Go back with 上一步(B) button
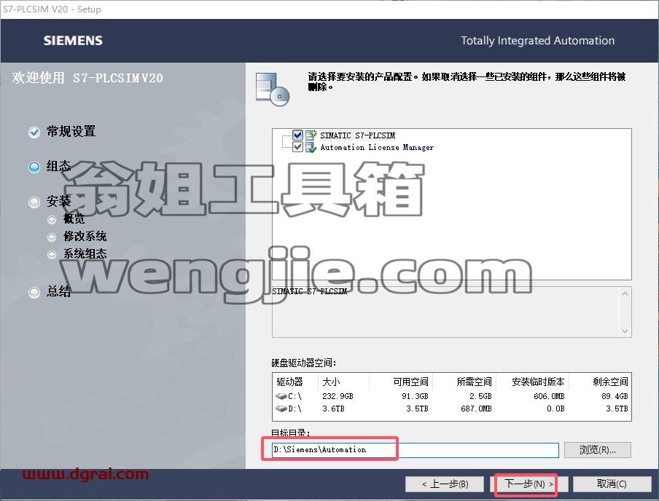Screen dimensions: 659x501 (445, 484)
